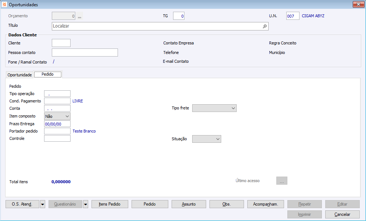The width and height of the screenshot is (366, 221).
Task: Focus the Portador pedido field
Action: (x=57, y=131)
